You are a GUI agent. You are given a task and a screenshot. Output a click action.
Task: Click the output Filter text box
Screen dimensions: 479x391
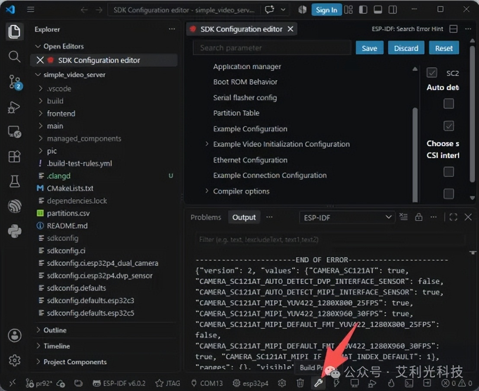[329, 240]
